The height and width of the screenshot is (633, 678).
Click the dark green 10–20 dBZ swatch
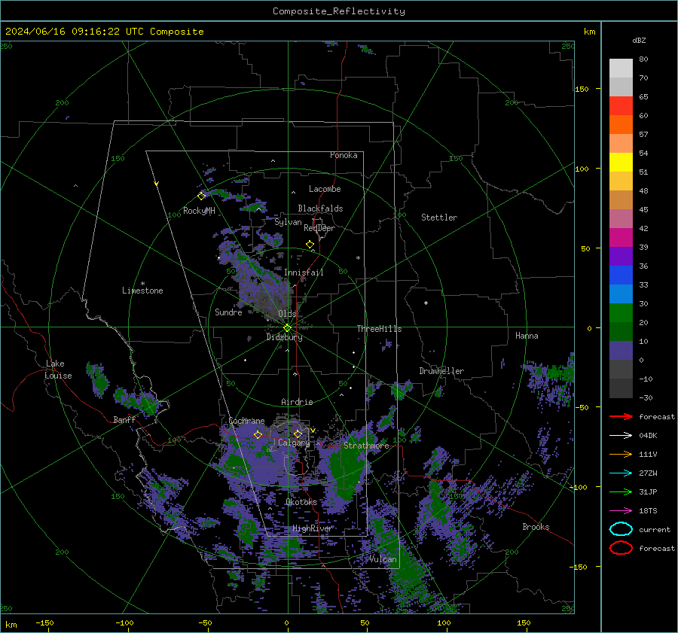[x=621, y=331]
